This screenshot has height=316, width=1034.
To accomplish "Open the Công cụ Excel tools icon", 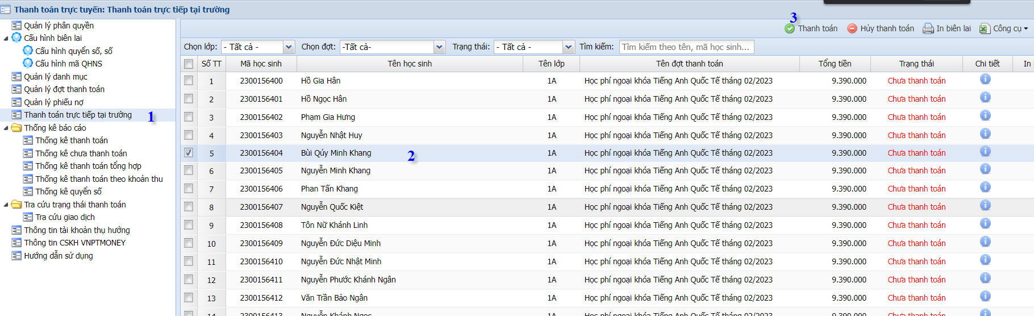I will point(985,28).
